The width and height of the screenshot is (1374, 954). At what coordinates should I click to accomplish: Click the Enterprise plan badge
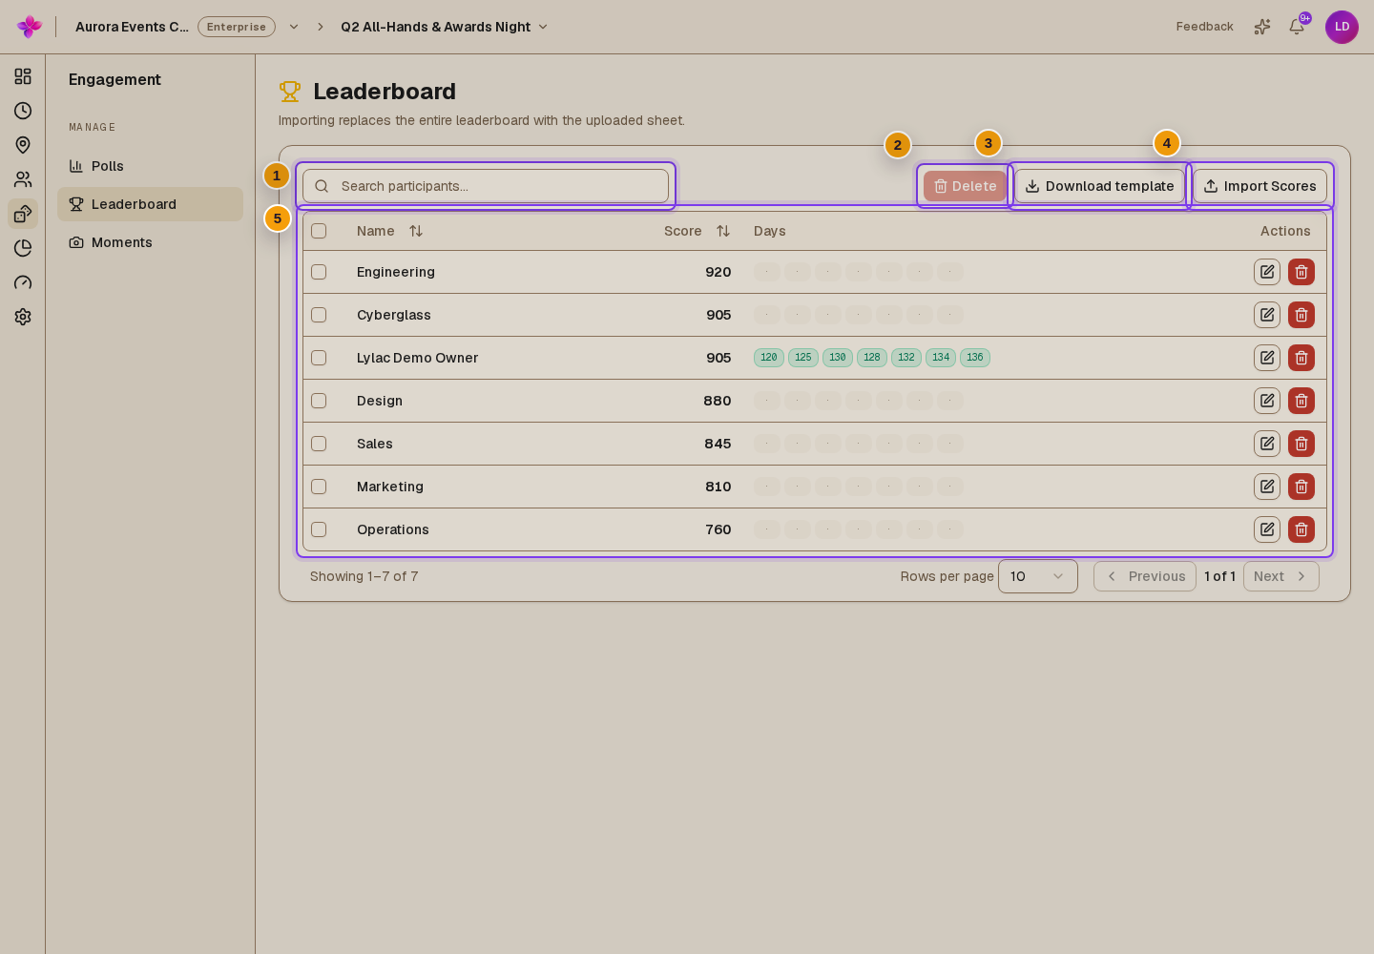click(x=237, y=27)
